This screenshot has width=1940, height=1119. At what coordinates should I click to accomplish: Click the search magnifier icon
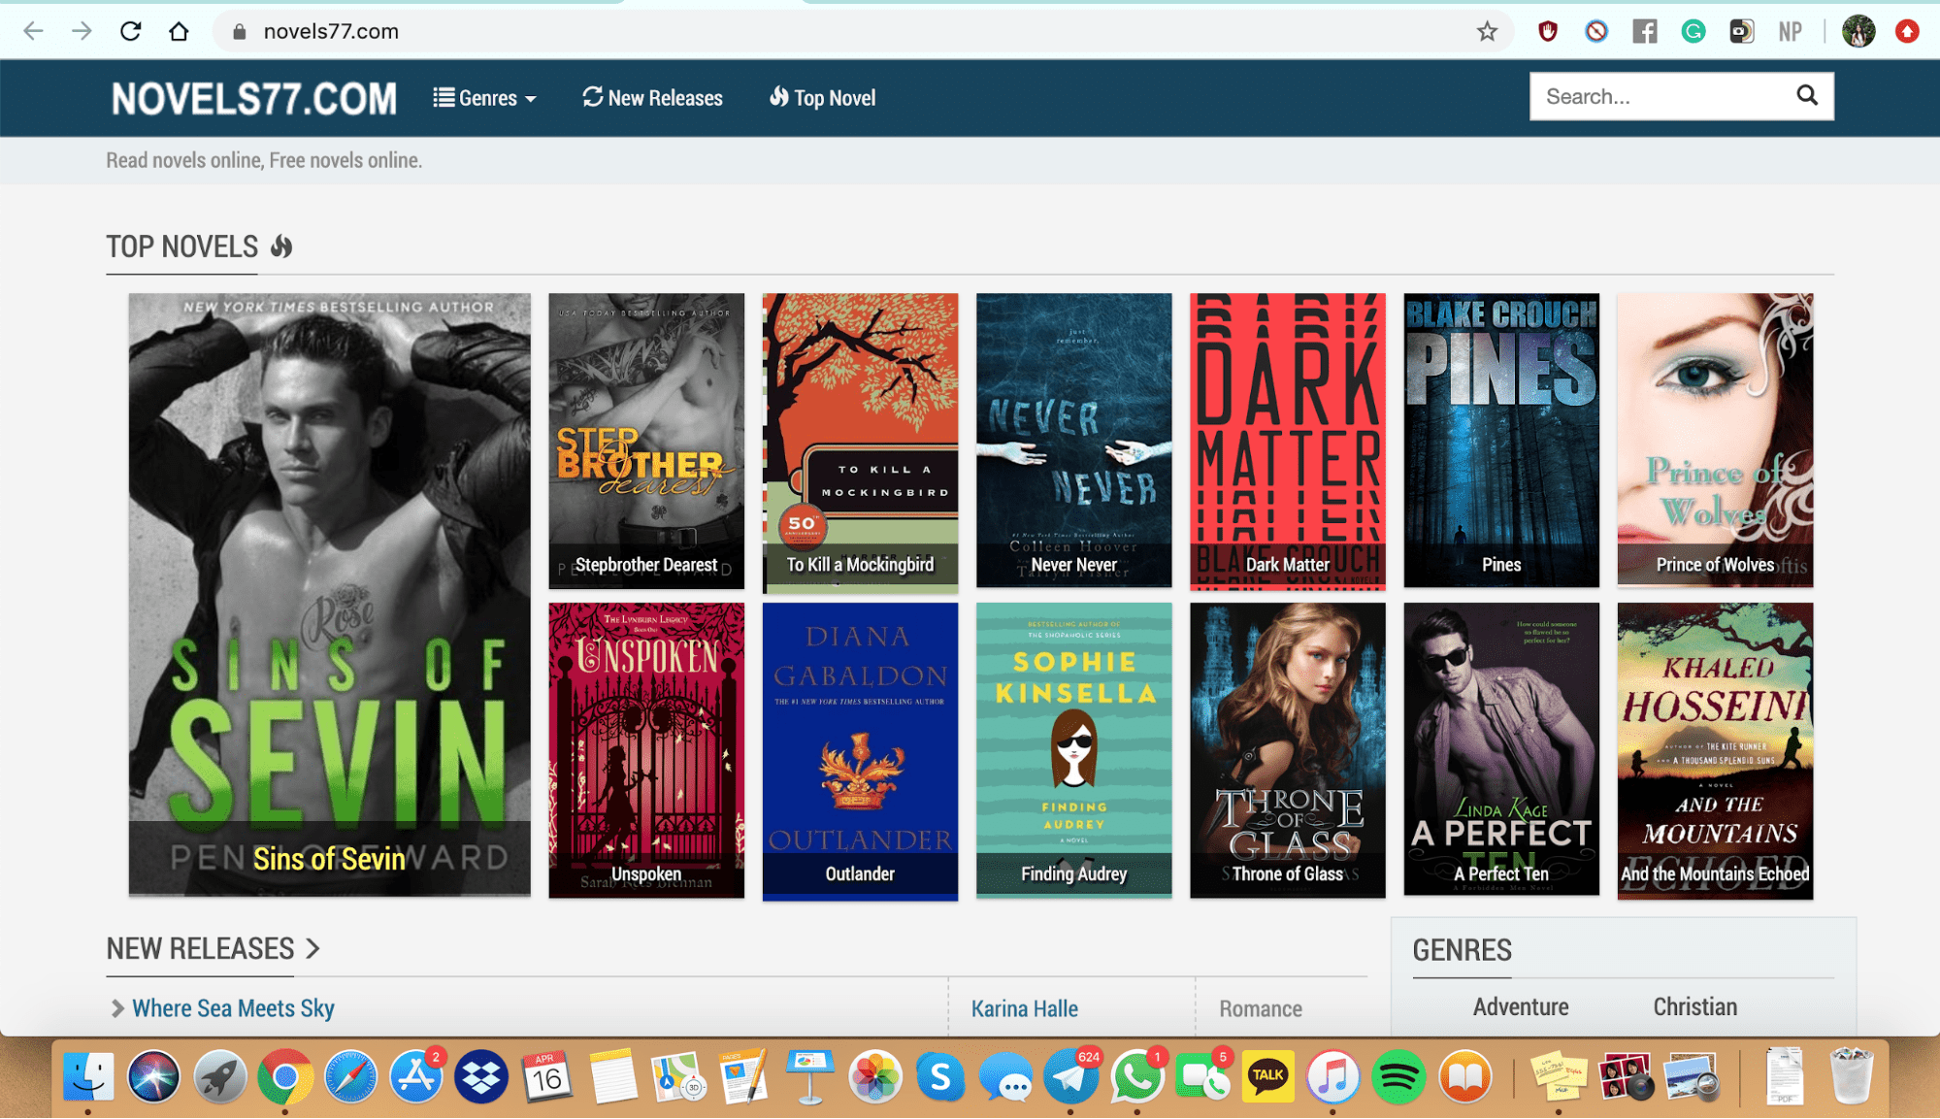tap(1806, 95)
